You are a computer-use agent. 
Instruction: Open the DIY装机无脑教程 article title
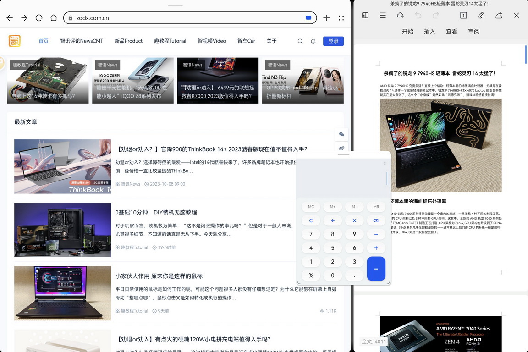(156, 213)
